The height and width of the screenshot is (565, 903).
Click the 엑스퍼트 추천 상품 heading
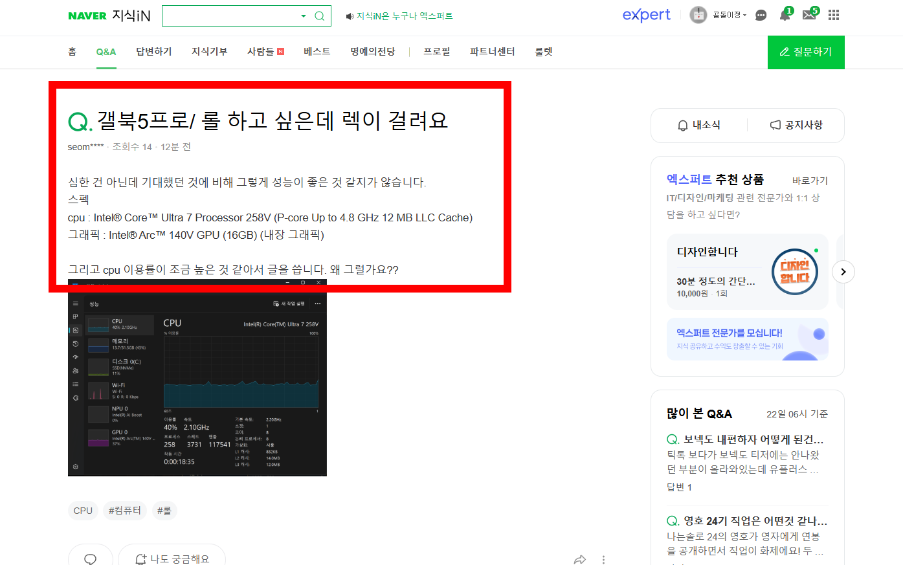coord(715,179)
